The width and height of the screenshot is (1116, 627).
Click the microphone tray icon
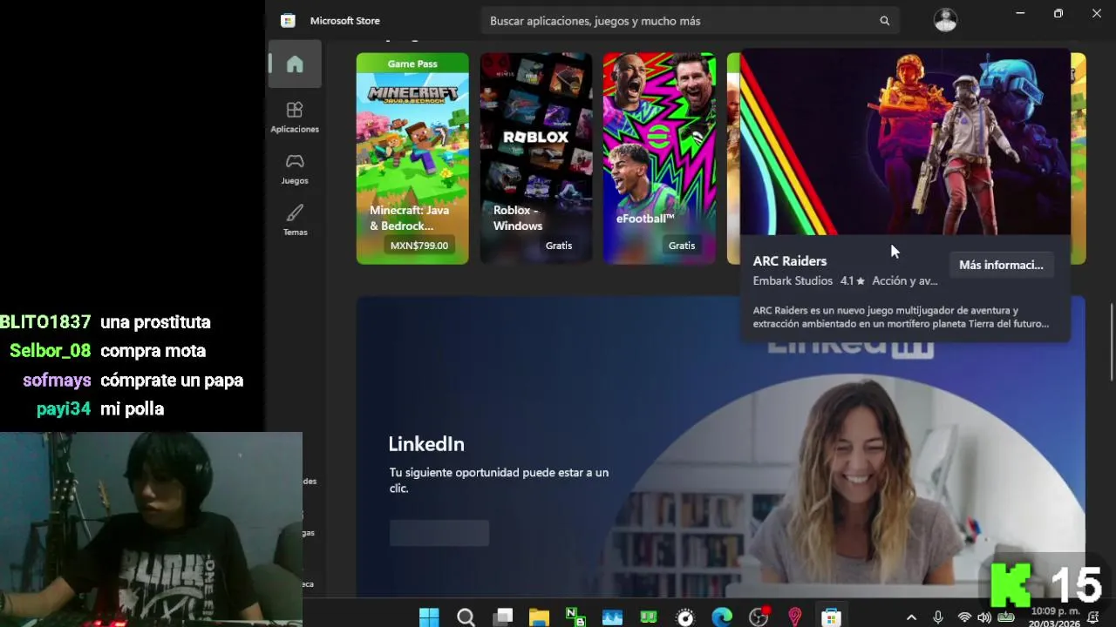[938, 617]
